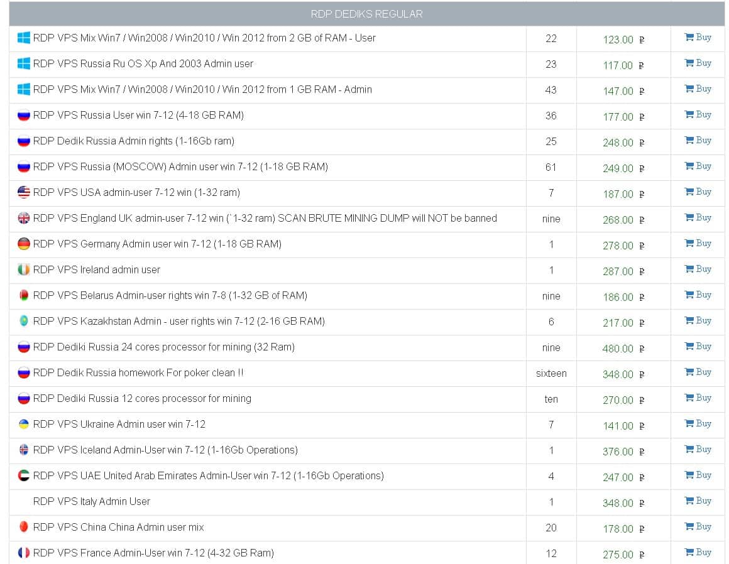Click the 'RDP DEDIKS REGULAR' table header
The height and width of the screenshot is (564, 729).
click(x=366, y=14)
